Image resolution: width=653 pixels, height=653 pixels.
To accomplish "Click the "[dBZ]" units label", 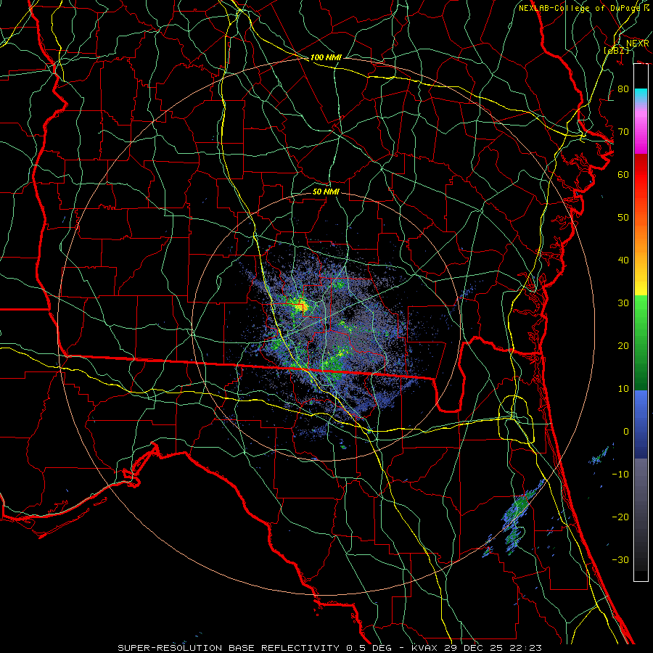I will coord(616,50).
